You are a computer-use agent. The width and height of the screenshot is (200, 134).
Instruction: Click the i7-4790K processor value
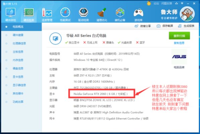(101, 69)
